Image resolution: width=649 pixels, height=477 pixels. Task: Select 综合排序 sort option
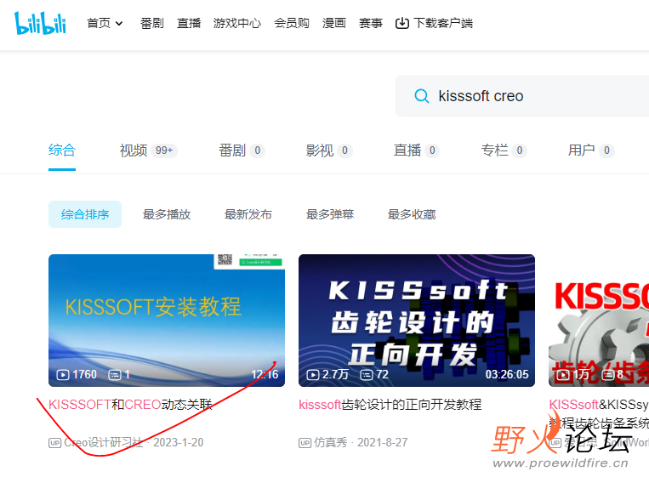click(x=85, y=214)
